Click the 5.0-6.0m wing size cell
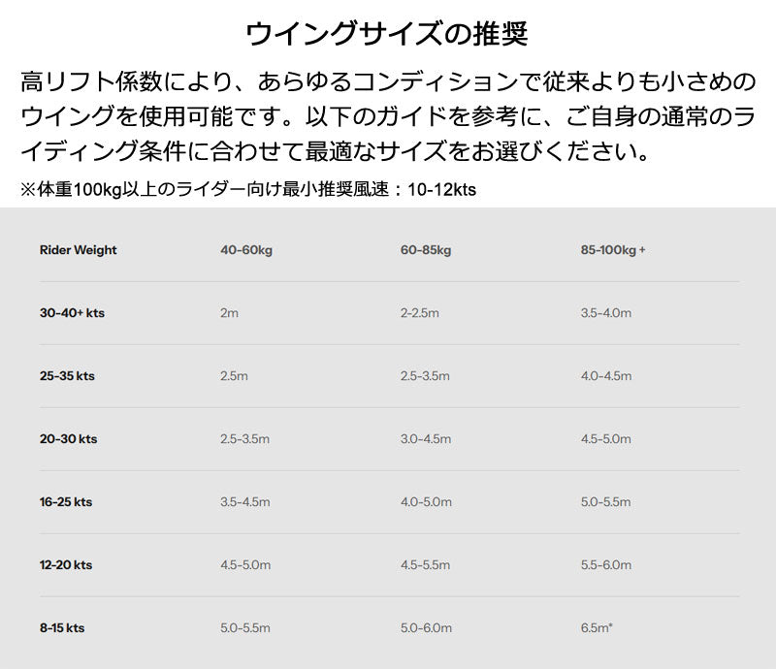This screenshot has height=669, width=776. (x=426, y=628)
